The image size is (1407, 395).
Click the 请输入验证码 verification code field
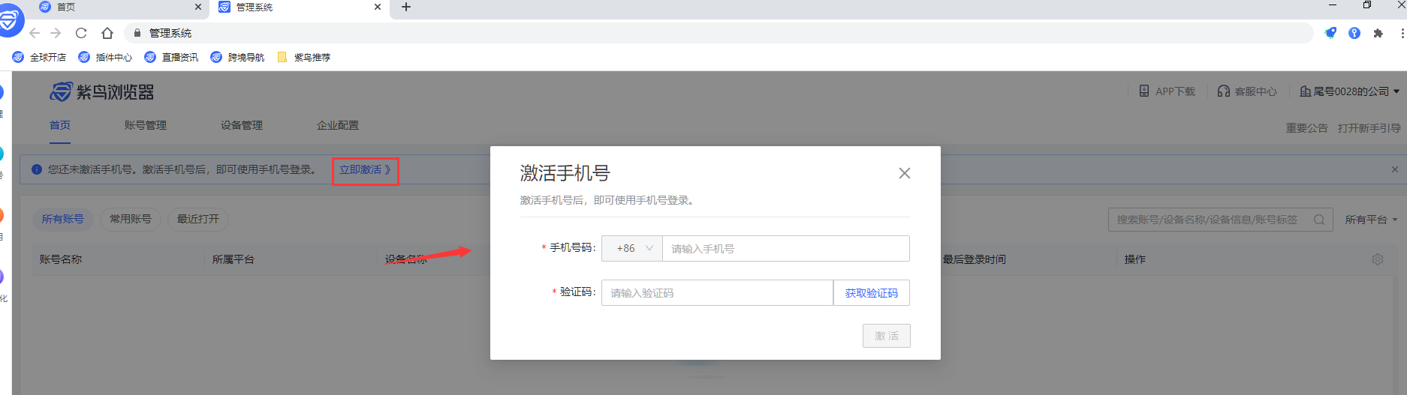click(x=716, y=293)
